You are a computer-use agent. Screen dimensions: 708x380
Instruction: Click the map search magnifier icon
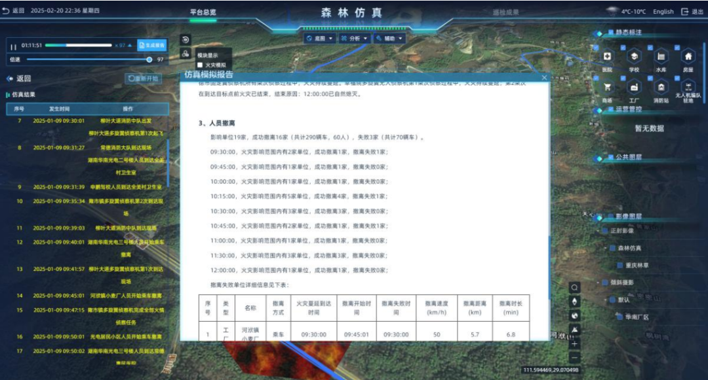click(575, 287)
